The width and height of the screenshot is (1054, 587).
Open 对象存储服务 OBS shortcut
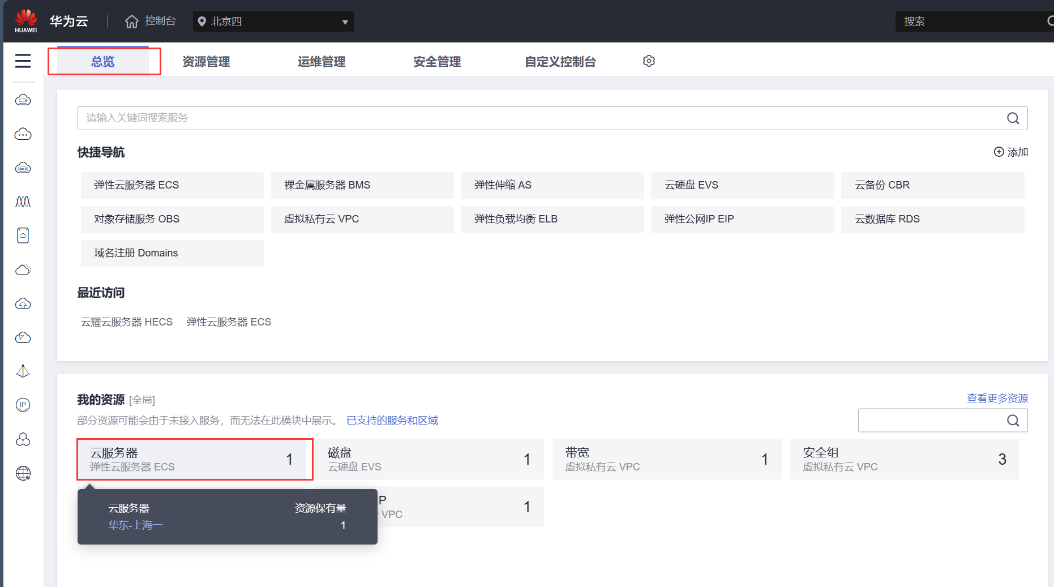(x=172, y=219)
